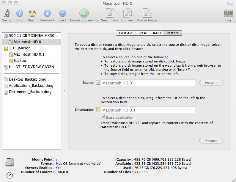Enable Journaling via the green icon

point(84,13)
